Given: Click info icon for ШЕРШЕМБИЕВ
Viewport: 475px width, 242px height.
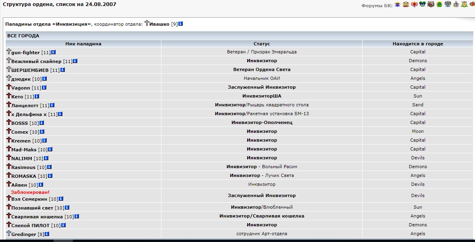Looking at the screenshot, I should pyautogui.click(x=62, y=70).
